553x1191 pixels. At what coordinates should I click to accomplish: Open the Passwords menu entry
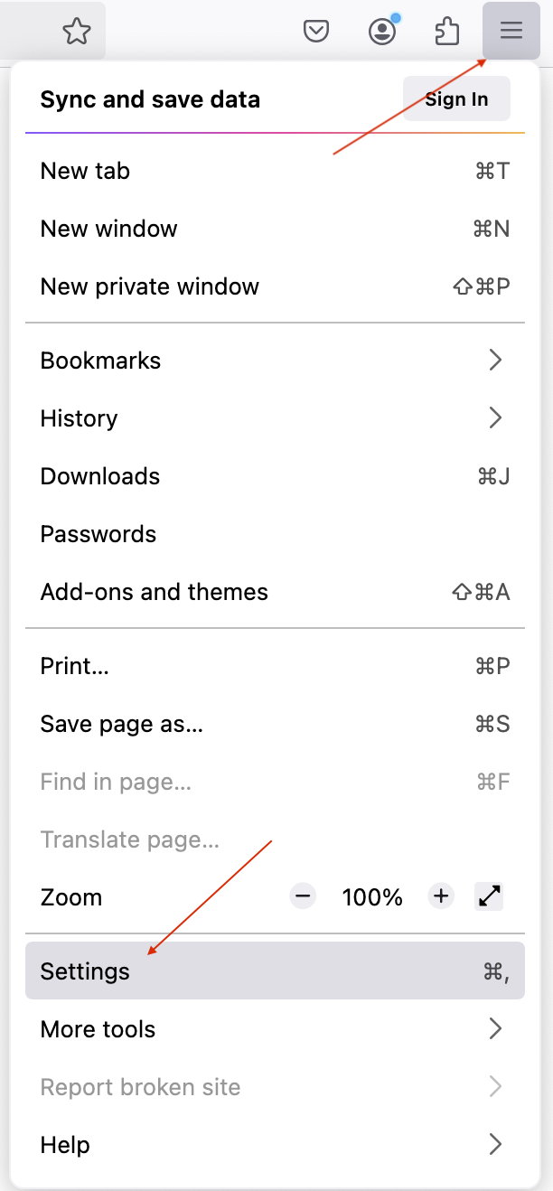point(98,534)
